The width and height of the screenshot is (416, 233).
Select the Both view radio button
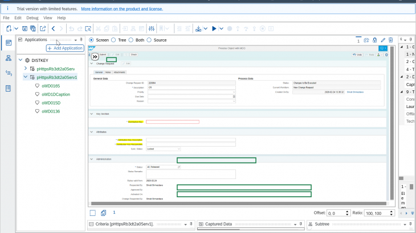(x=131, y=40)
